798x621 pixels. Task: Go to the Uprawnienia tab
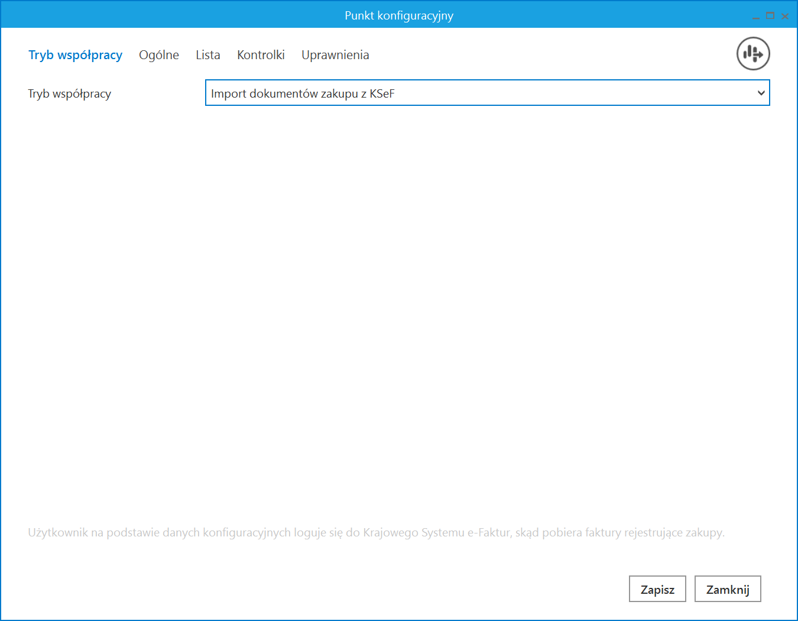coord(335,55)
